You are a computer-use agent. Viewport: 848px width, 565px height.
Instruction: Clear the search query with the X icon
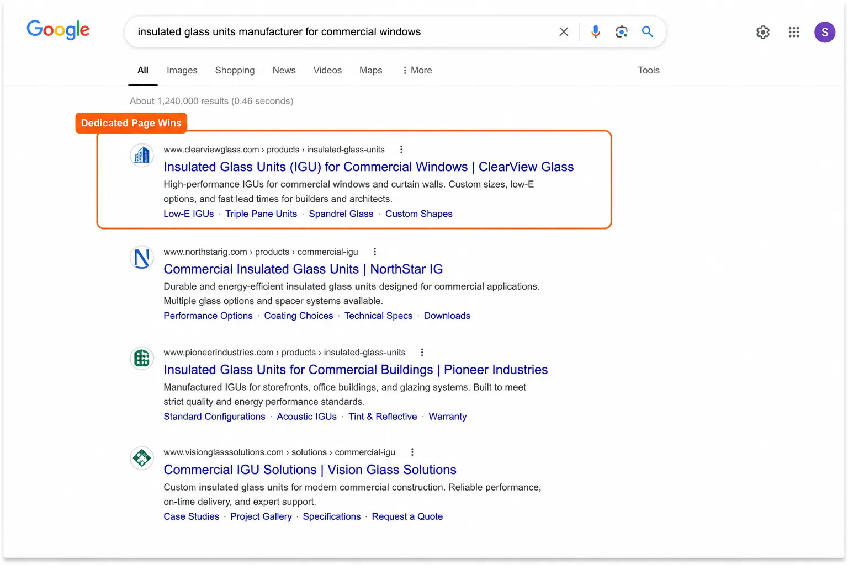(x=564, y=32)
